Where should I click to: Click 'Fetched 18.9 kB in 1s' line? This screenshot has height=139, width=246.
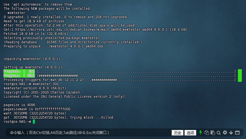click(x=36, y=34)
